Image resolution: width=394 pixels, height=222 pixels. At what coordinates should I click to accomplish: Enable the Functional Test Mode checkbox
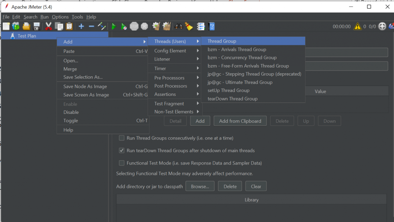point(122,163)
